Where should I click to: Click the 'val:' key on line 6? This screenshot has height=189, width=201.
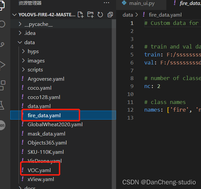[150, 63]
